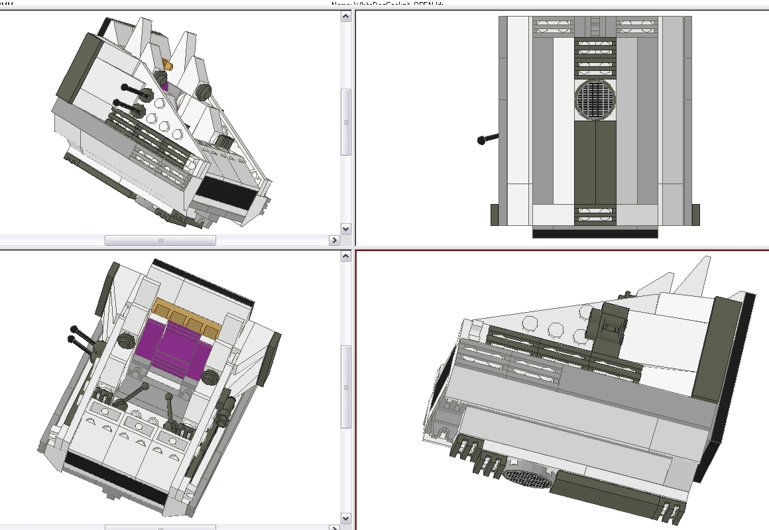
Task: Select the black base bar in front view
Action: click(x=595, y=233)
